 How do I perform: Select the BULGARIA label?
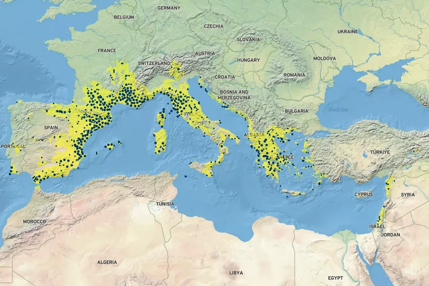[296, 111]
